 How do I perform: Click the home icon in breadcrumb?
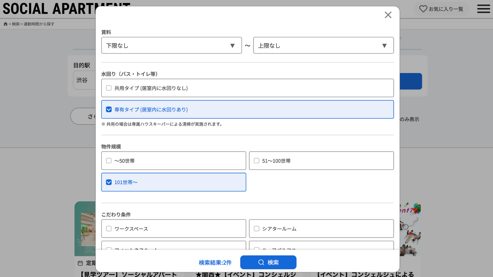coord(6,24)
